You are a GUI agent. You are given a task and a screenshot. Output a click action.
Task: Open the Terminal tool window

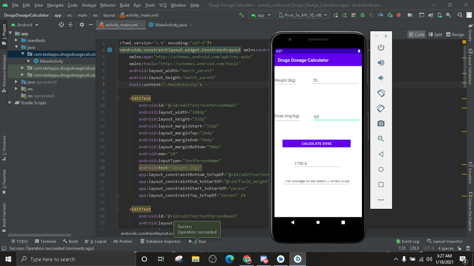45,241
